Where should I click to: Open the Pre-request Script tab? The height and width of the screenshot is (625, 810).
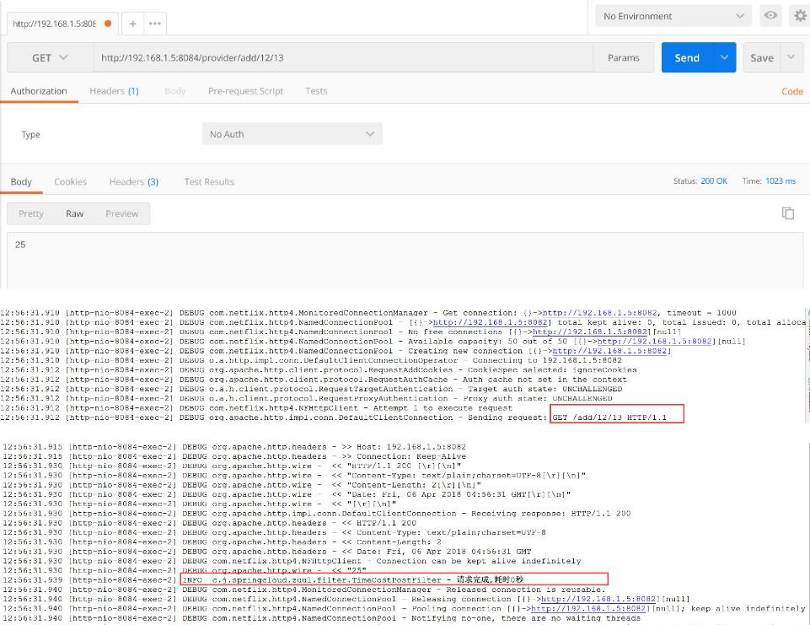coord(245,91)
